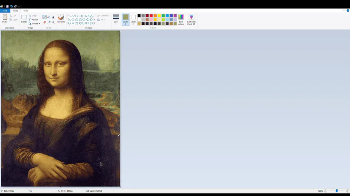Image resolution: width=350 pixels, height=196 pixels.
Task: Click the Crop button
Action: [x=33, y=15]
